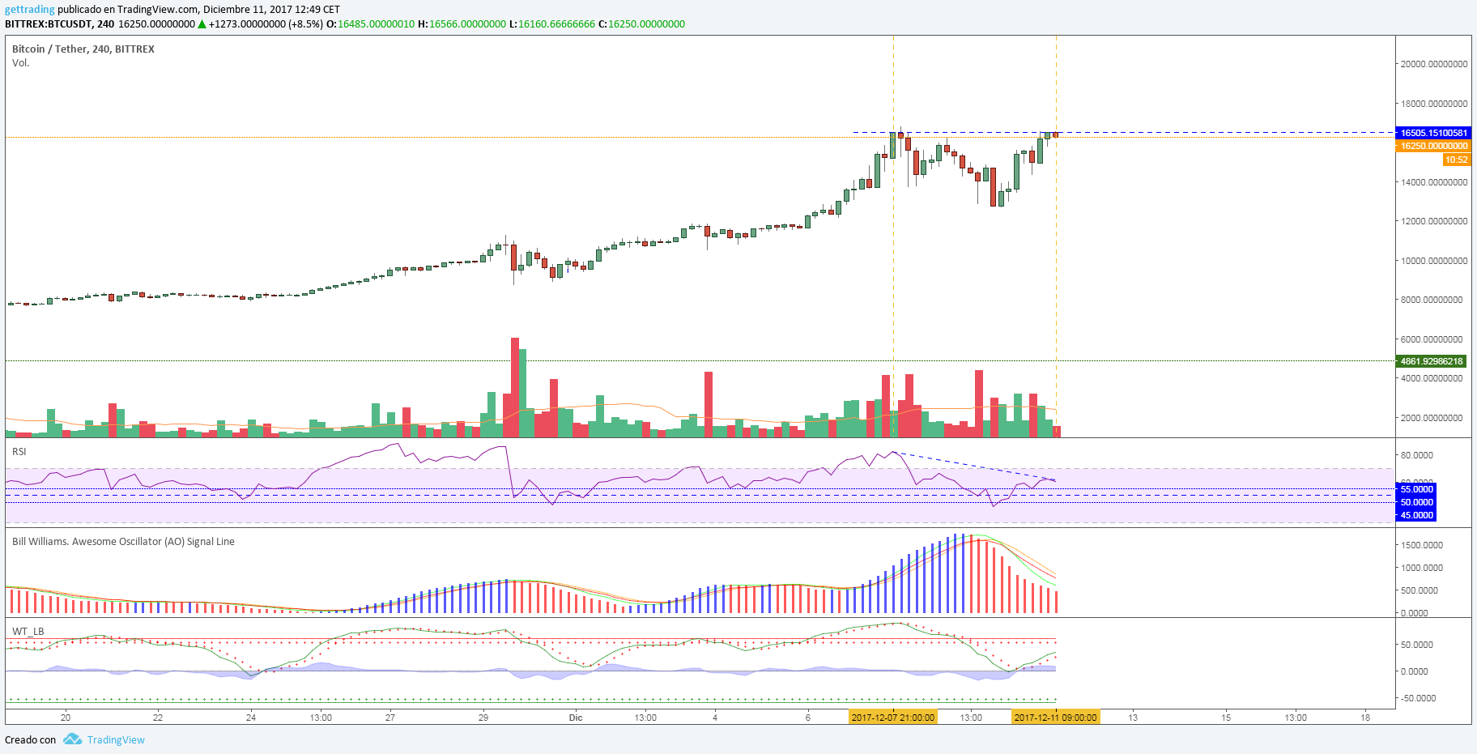Click the 8000.00000000 price axis label
This screenshot has width=1477, height=754.
pos(1432,300)
